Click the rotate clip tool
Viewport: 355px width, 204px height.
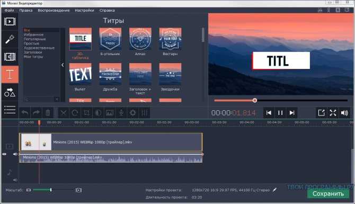coord(75,112)
